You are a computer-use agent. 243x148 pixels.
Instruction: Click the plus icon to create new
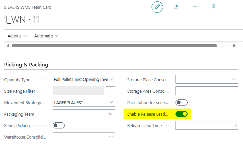click(x=195, y=7)
